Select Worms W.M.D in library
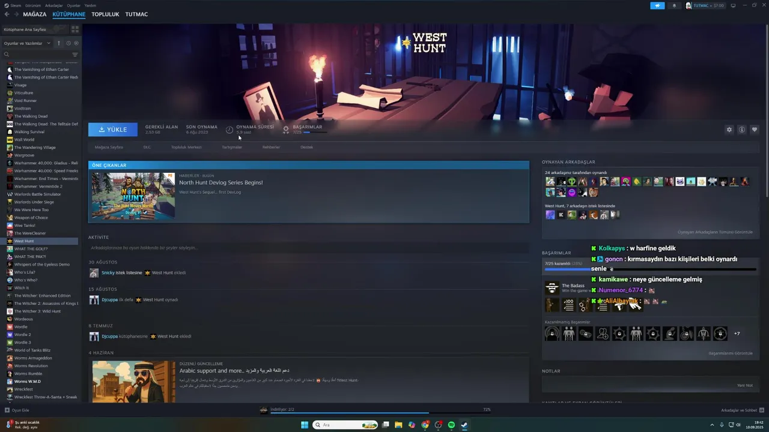This screenshot has height=432, width=769. click(27, 382)
